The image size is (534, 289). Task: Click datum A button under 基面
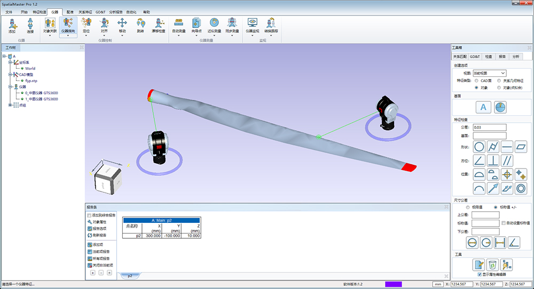[484, 107]
